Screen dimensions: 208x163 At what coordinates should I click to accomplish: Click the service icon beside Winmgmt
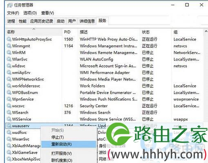point(9,46)
